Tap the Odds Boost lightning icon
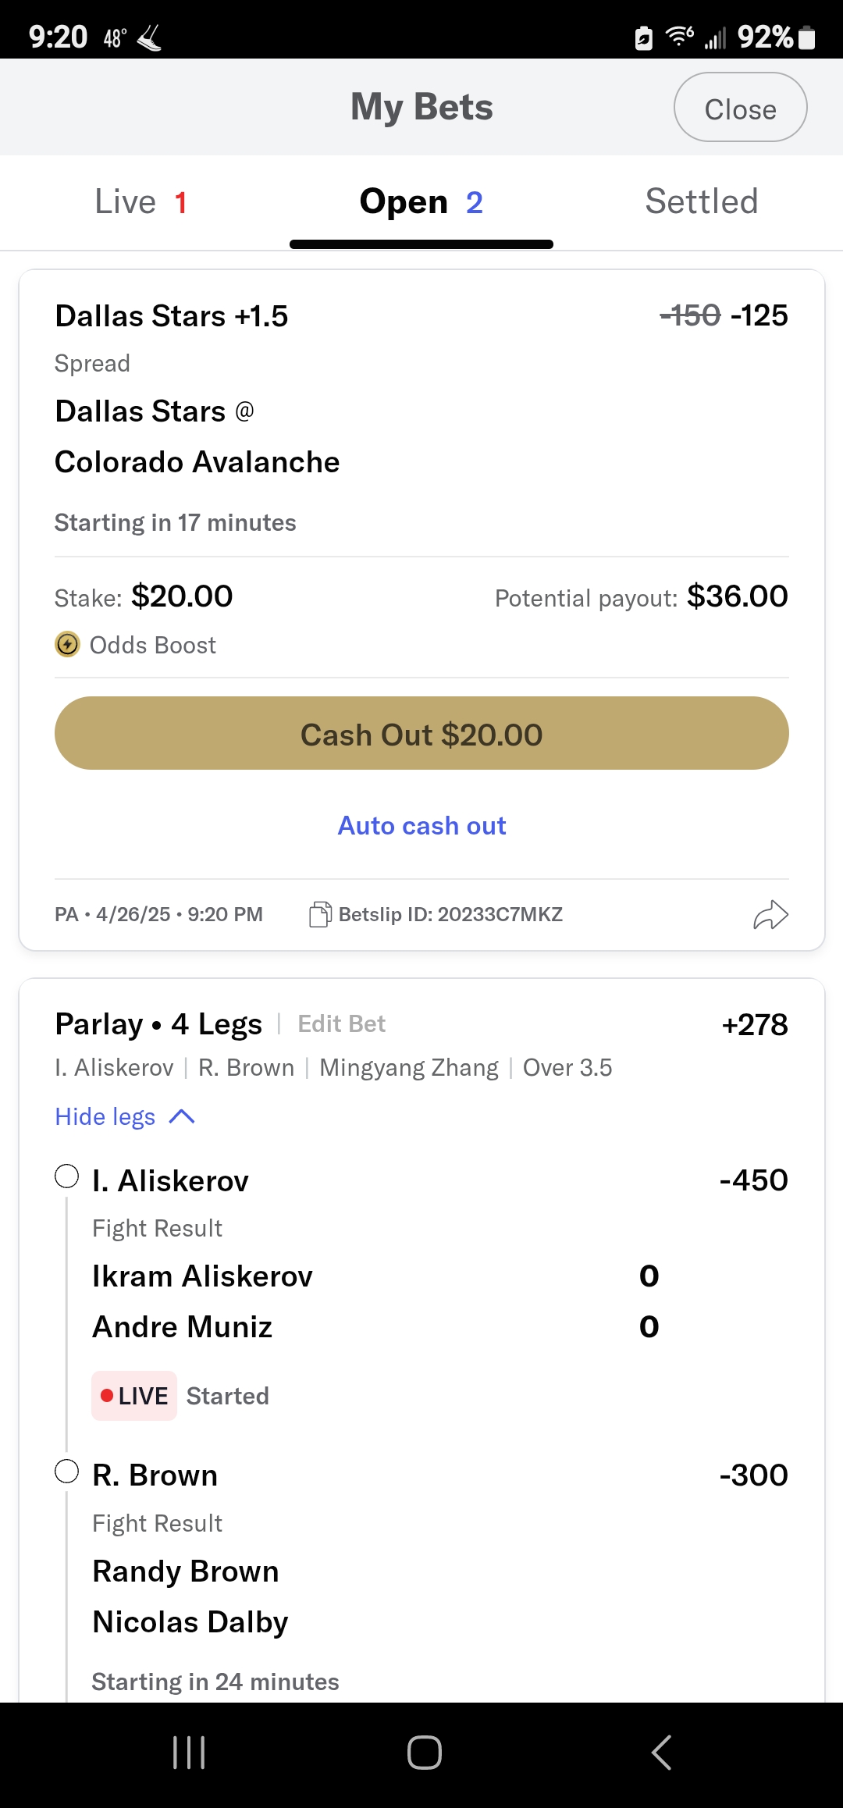The height and width of the screenshot is (1808, 843). (x=68, y=645)
